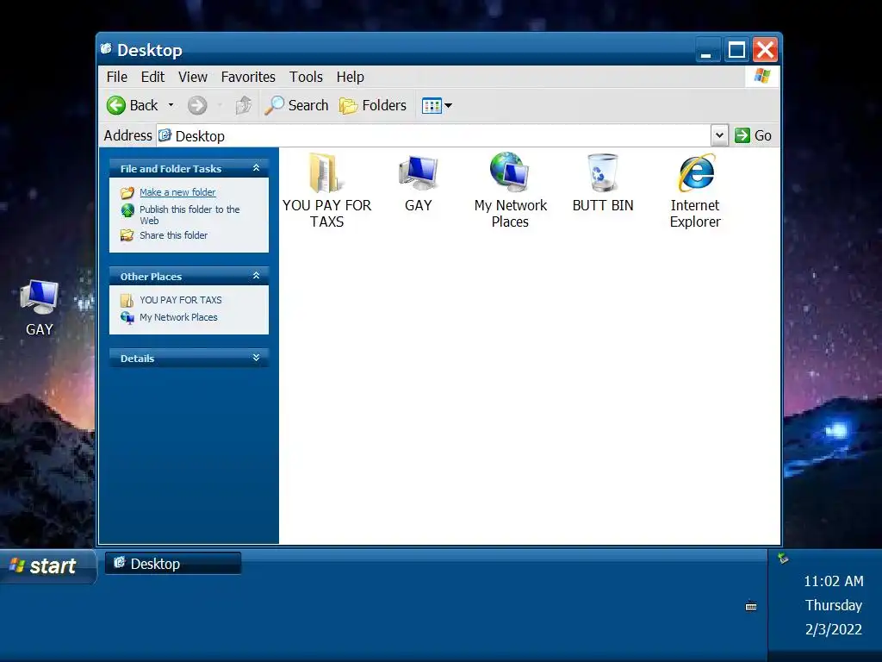Screen dimensions: 882x662
Task: Open Search with the magnifier icon
Action: coord(296,105)
